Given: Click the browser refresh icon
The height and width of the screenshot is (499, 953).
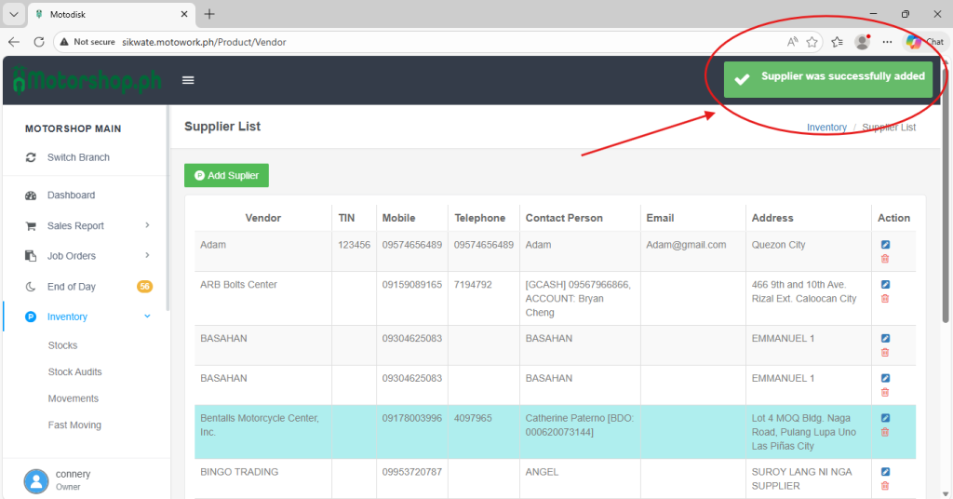Looking at the screenshot, I should click(39, 42).
